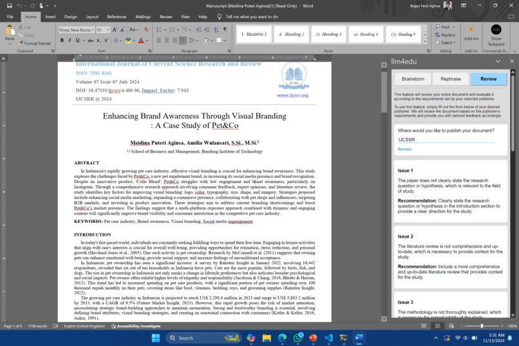Viewport: 519px width, 346px height.
Task: Click the publisher input field with IJCSSR
Action: pyautogui.click(x=446, y=140)
